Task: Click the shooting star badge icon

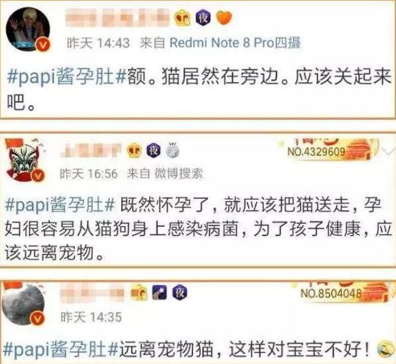Action: [x=159, y=292]
